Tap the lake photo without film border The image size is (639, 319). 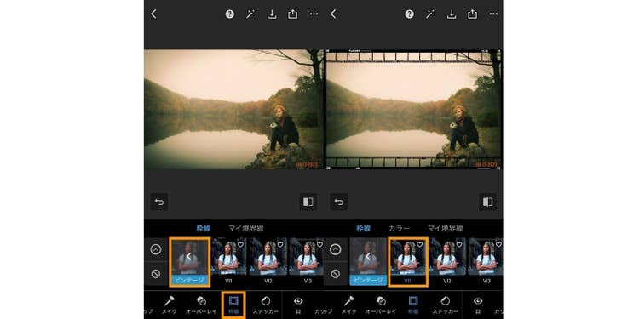[233, 110]
